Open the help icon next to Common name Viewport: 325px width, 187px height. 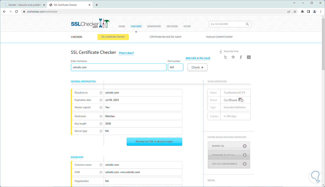point(101,165)
